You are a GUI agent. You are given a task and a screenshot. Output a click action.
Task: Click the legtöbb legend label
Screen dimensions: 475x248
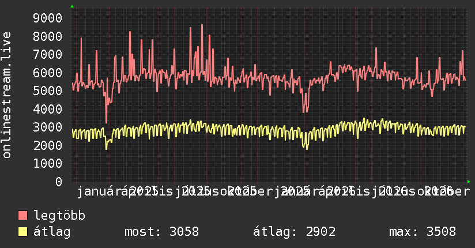pyautogui.click(x=59, y=216)
